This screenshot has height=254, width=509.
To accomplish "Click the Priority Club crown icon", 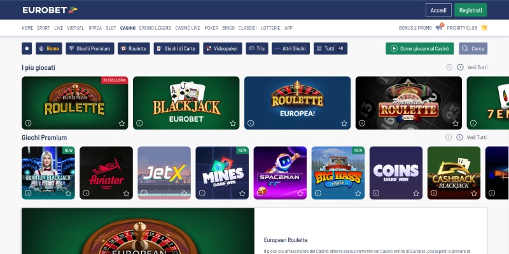I will pyautogui.click(x=484, y=28).
